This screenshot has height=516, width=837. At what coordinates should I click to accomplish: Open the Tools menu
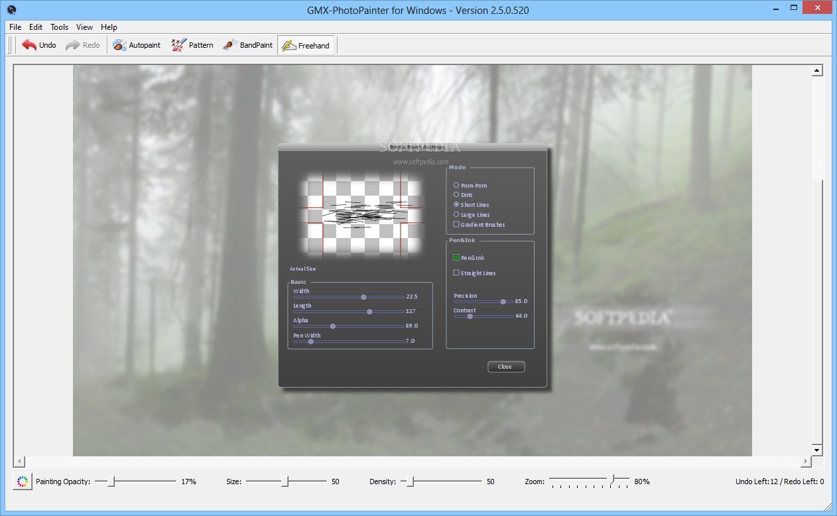point(60,27)
